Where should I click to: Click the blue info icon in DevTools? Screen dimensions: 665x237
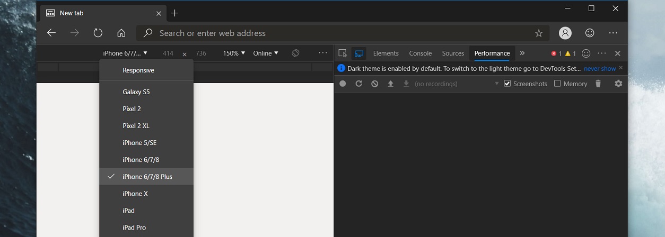coord(342,68)
